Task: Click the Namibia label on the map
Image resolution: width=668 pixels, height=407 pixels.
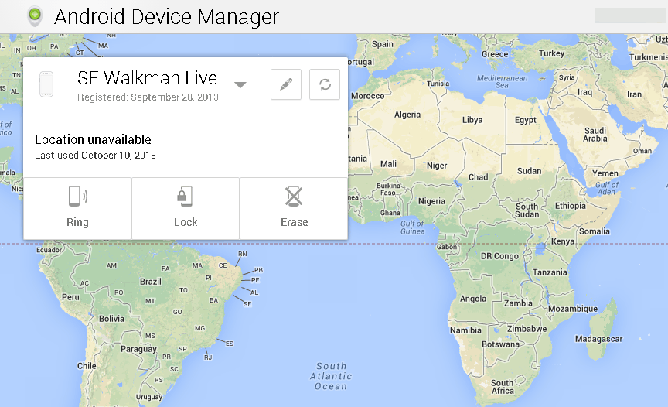Action: pos(465,330)
